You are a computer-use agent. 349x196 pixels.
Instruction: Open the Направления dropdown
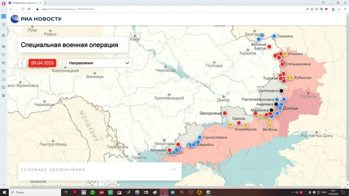[x=99, y=63]
